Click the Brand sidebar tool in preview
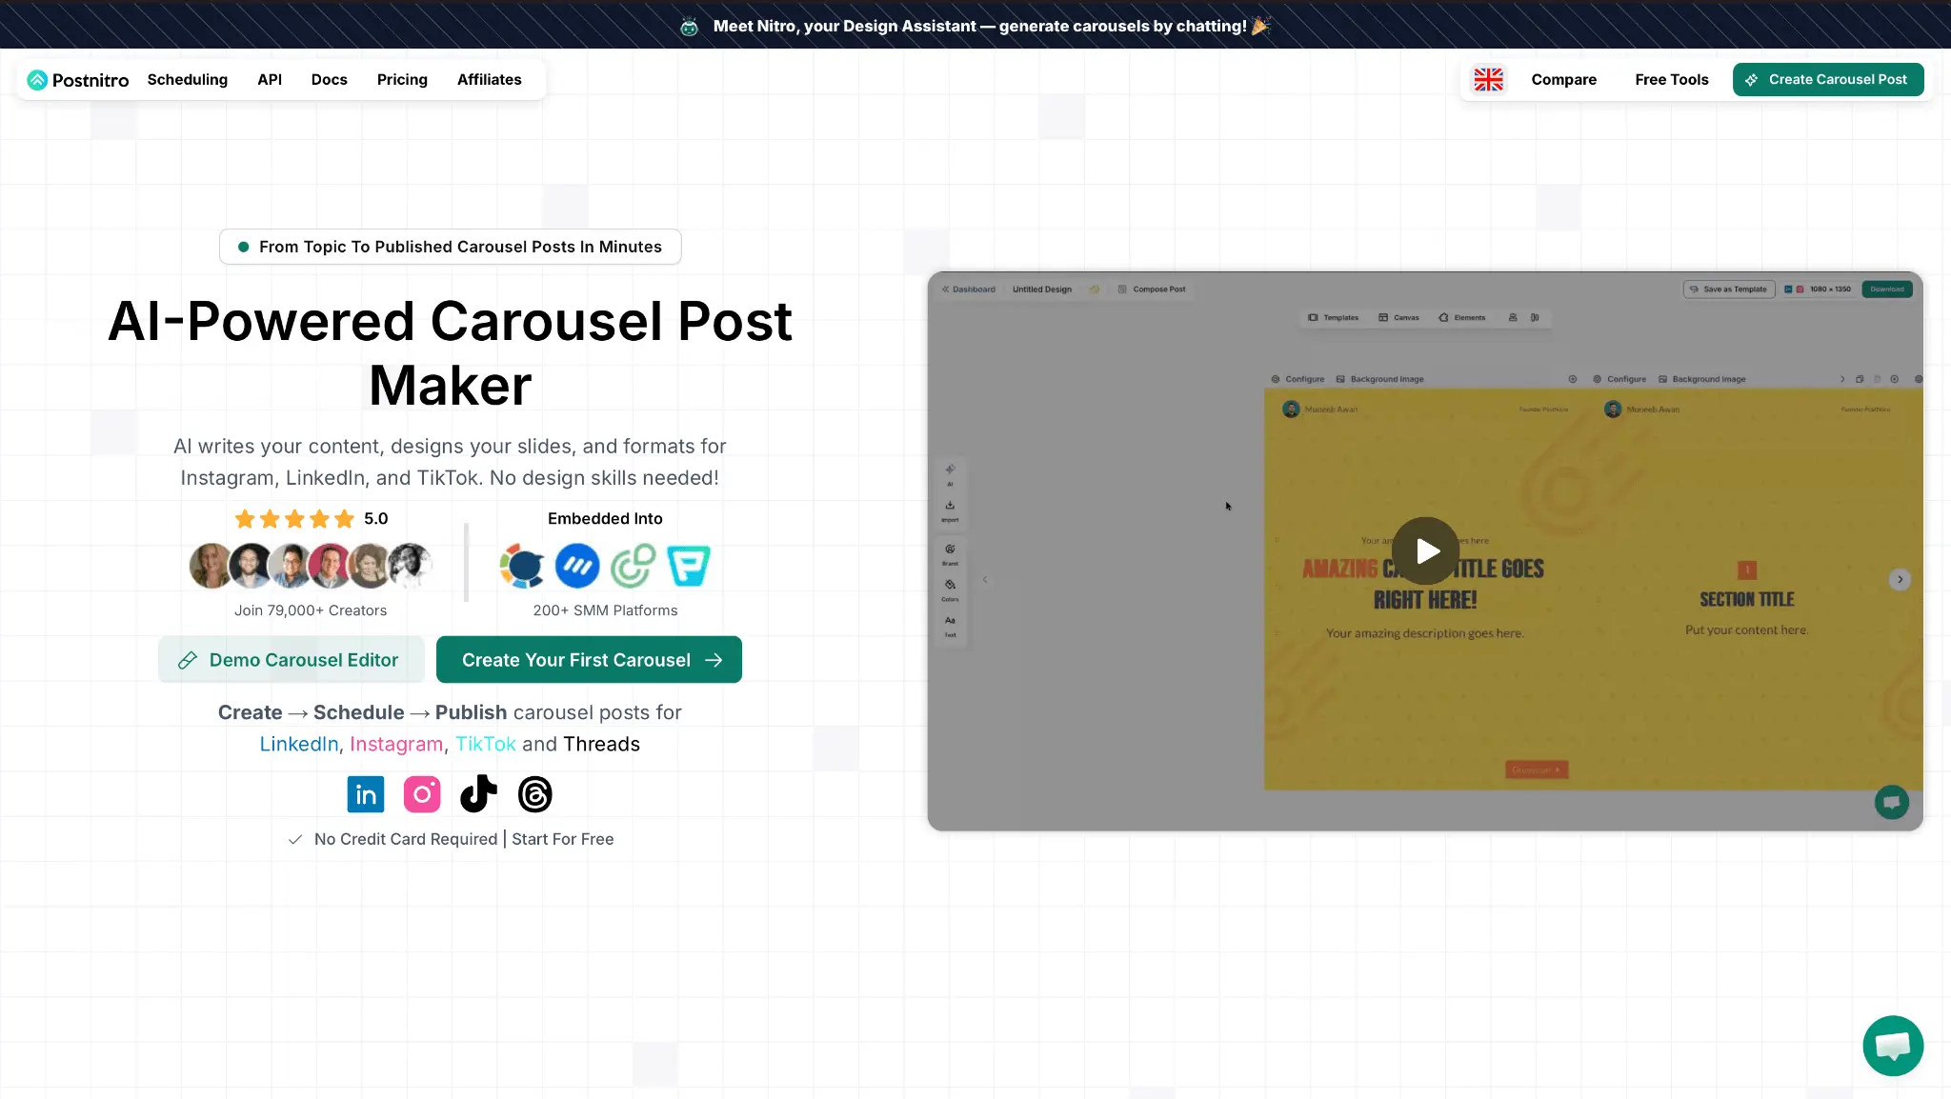The image size is (1951, 1099). 950,554
